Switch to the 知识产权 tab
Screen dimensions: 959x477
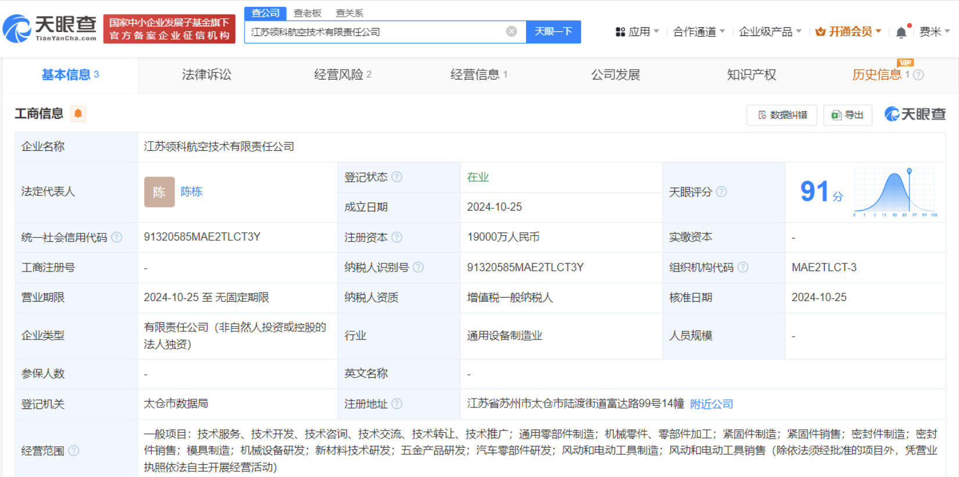(x=751, y=75)
